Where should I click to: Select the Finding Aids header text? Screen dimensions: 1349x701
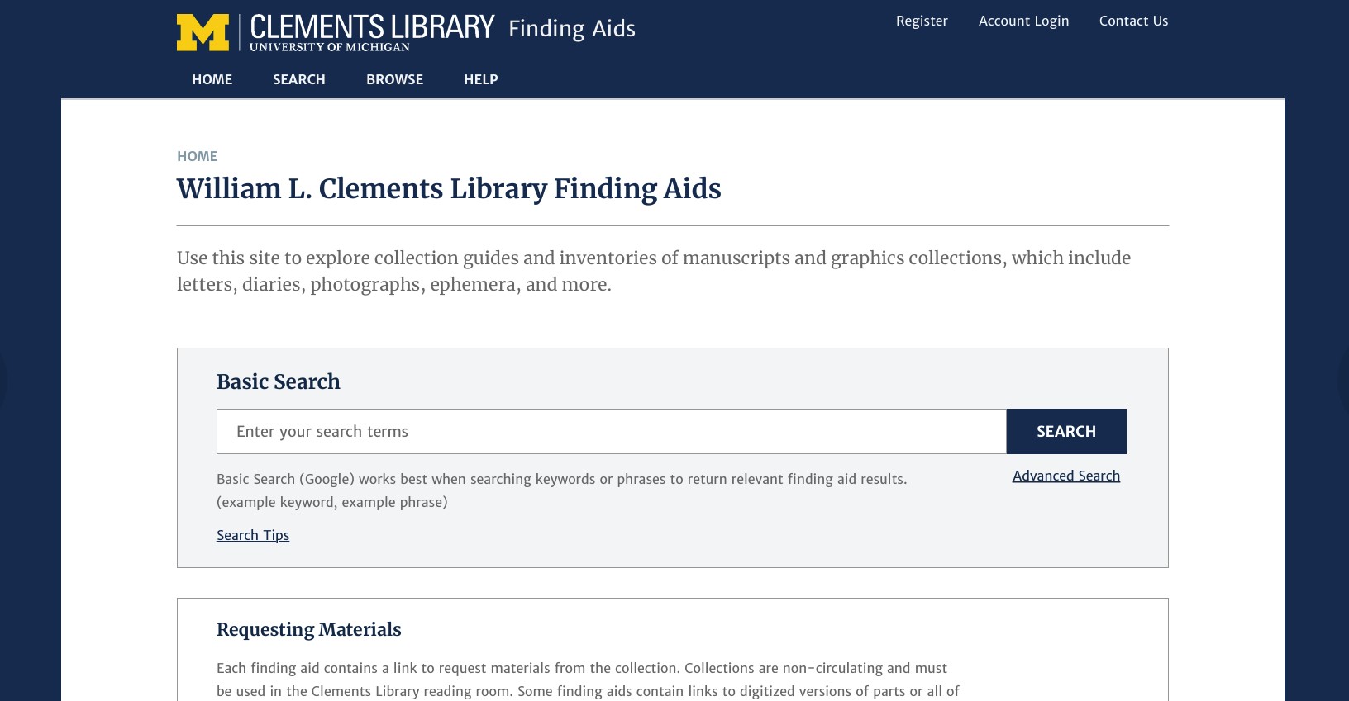point(571,28)
